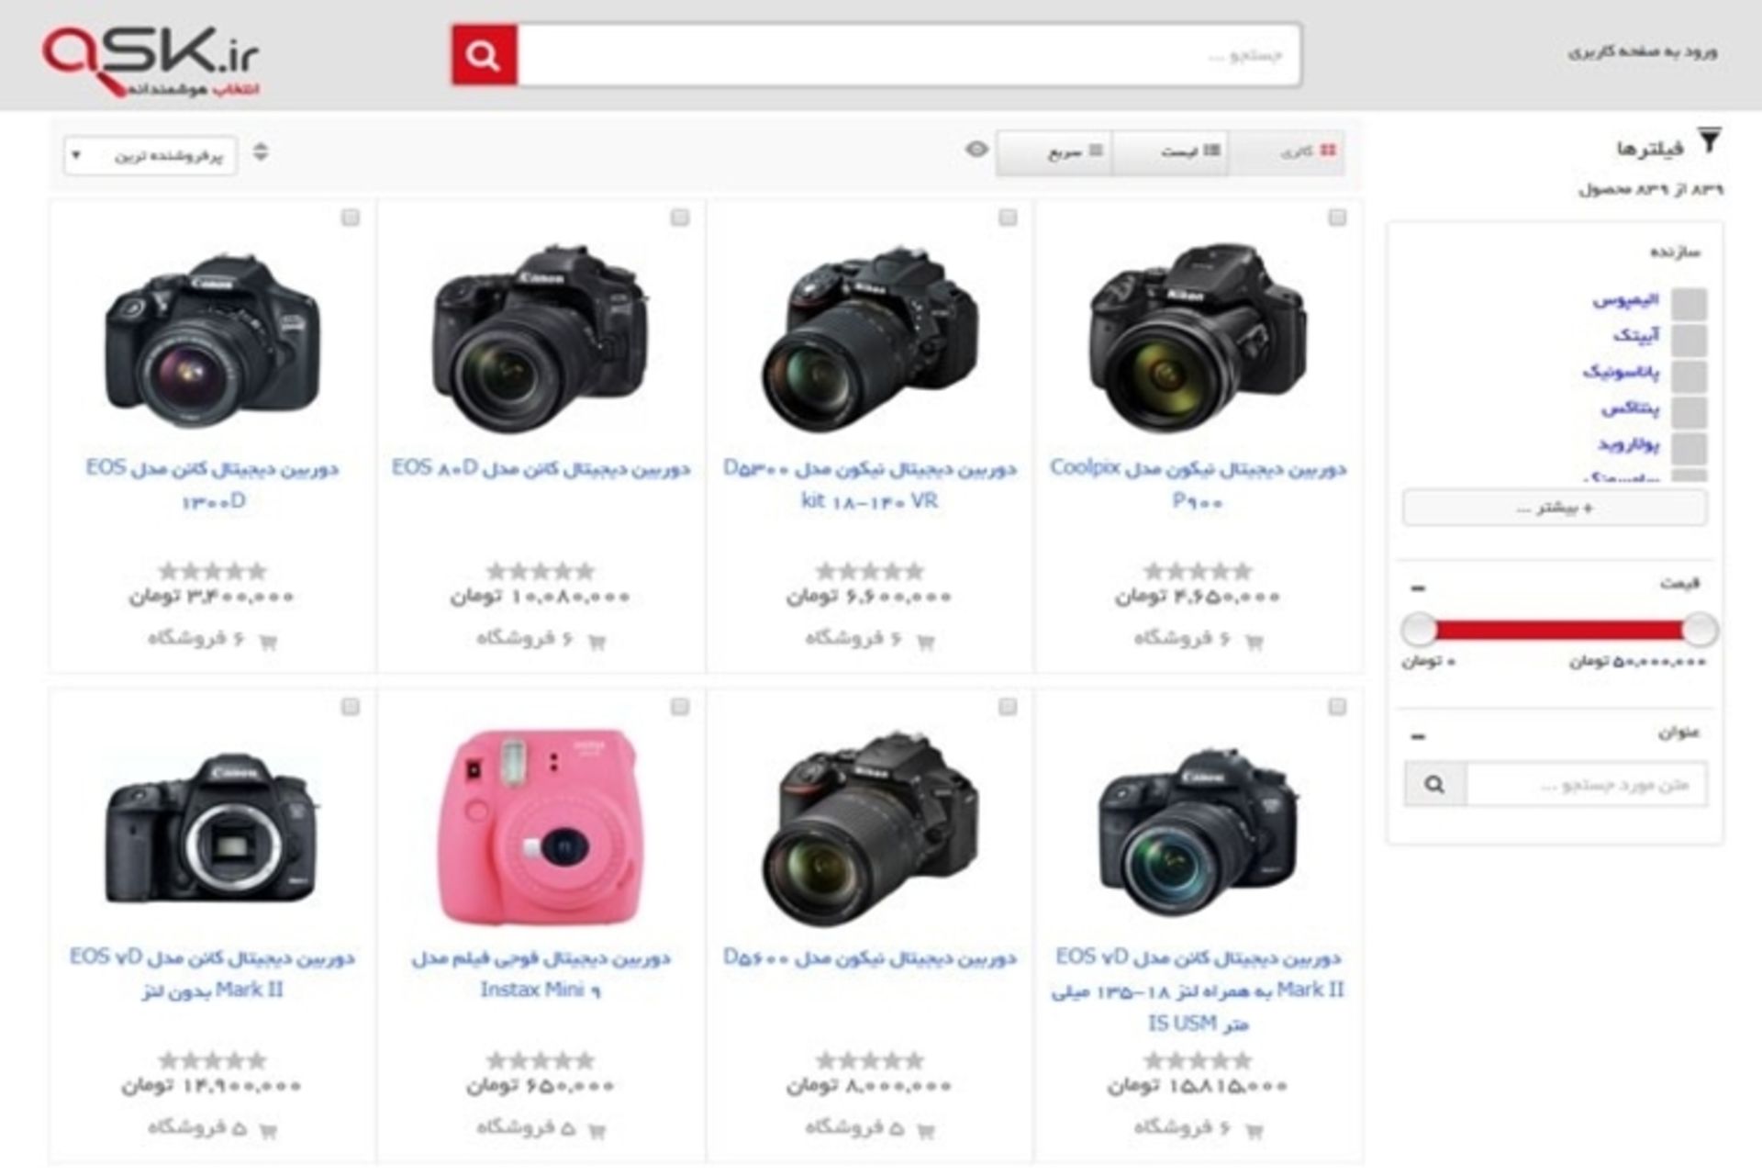
Task: Click cart icon under Nikon D5600
Action: click(x=926, y=1130)
